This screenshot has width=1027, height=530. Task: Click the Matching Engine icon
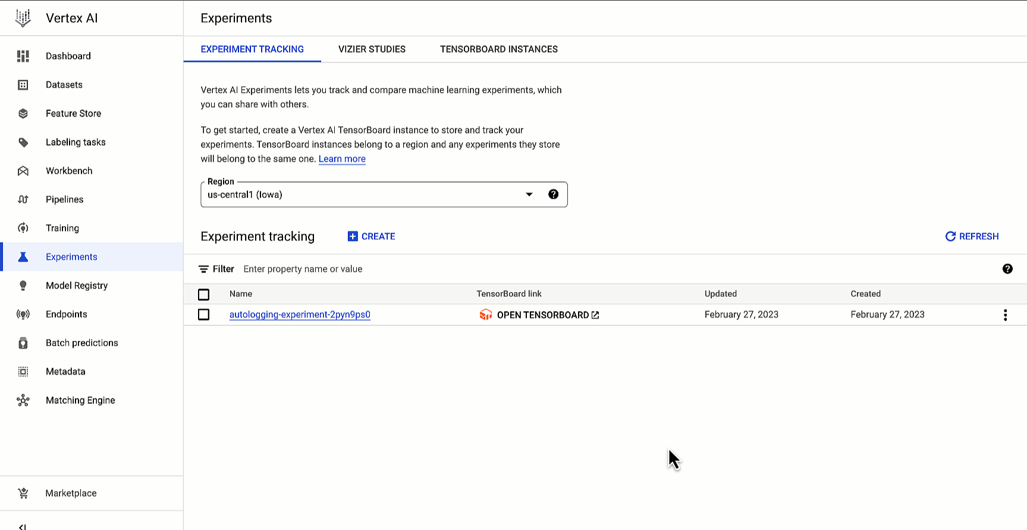[x=23, y=400]
